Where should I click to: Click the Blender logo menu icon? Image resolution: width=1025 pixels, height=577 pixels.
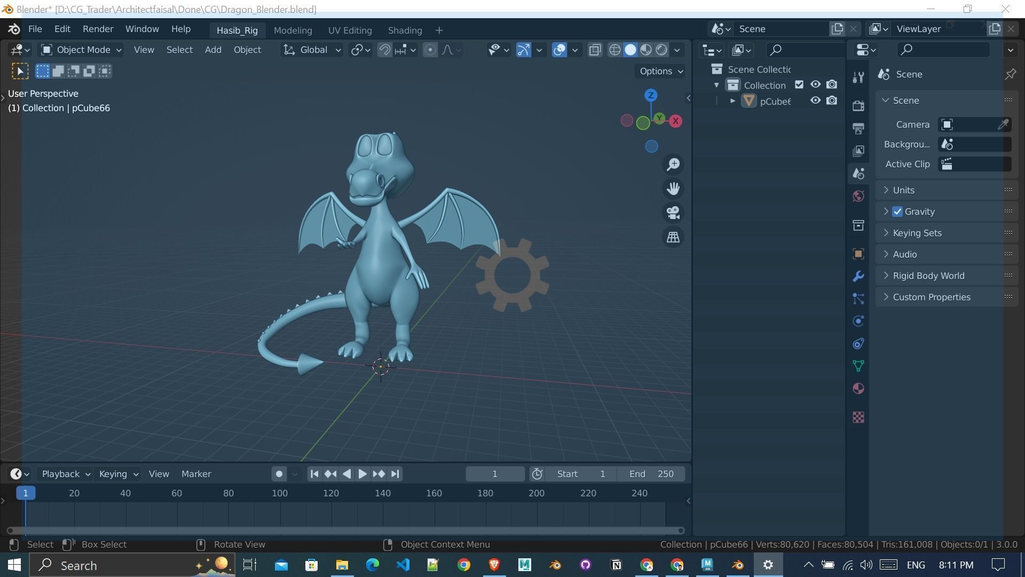(14, 29)
